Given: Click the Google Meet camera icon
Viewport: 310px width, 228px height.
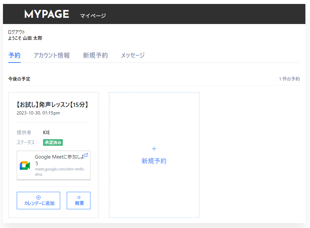Looking at the screenshot, I should click(25, 165).
